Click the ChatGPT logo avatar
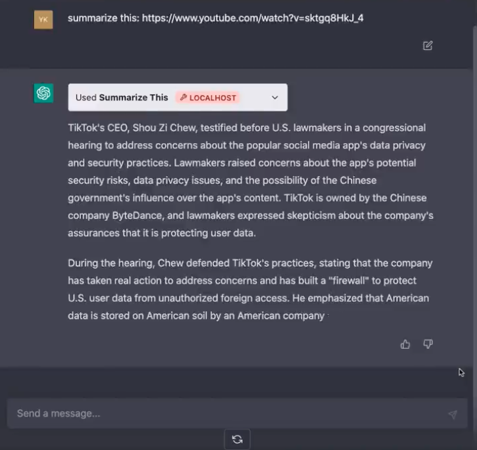 (44, 93)
